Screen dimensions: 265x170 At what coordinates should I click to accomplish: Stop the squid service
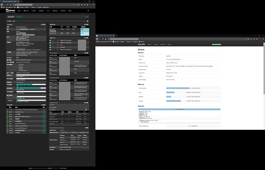(45, 126)
